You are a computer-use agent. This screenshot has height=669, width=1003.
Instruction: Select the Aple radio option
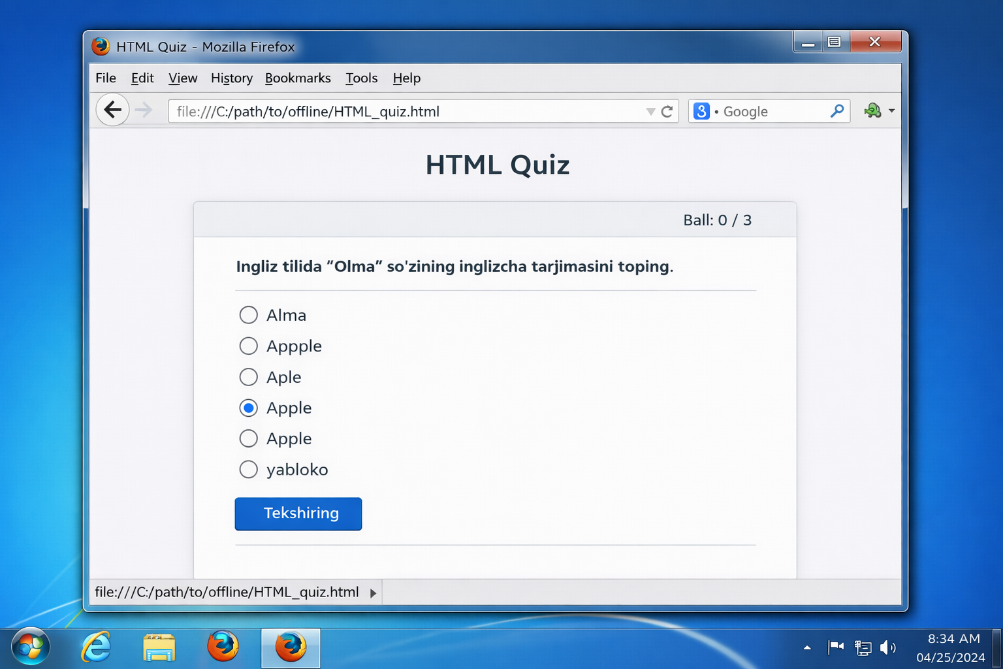click(248, 377)
